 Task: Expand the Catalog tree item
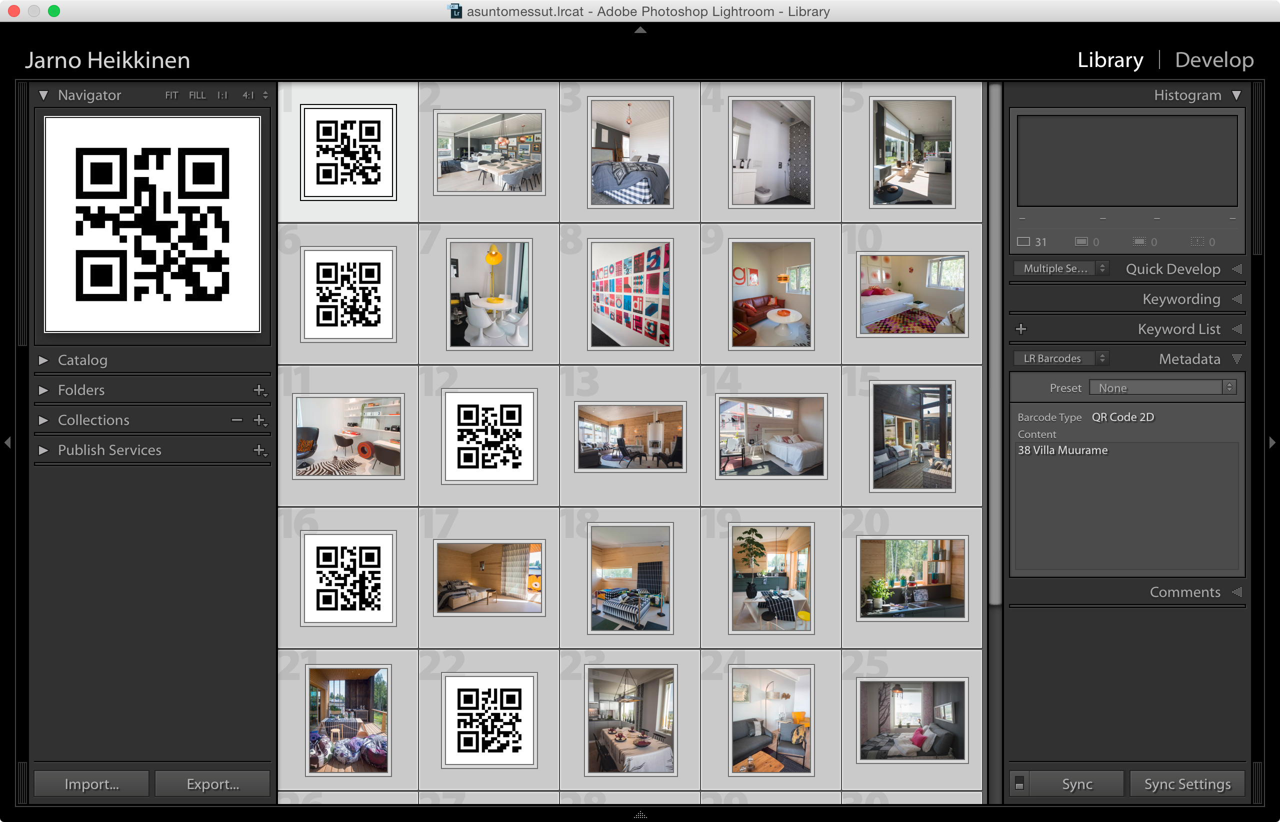[x=44, y=358]
